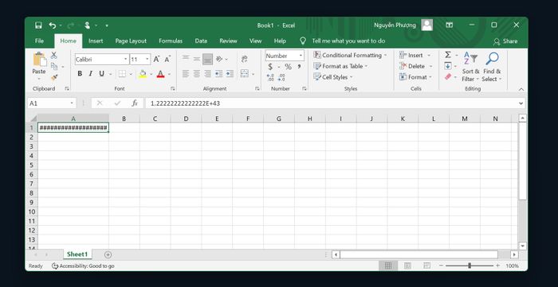
Task: Apply red font color A
Action: [160, 74]
